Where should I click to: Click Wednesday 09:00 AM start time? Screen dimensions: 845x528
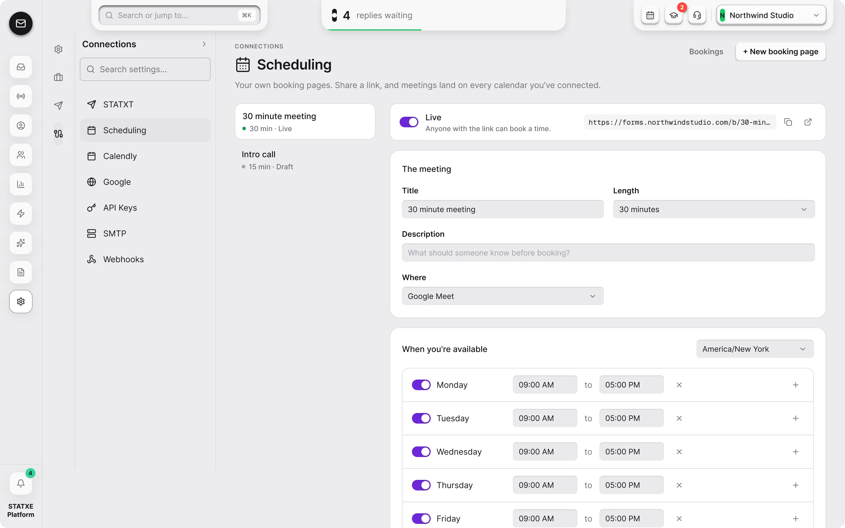coord(545,452)
